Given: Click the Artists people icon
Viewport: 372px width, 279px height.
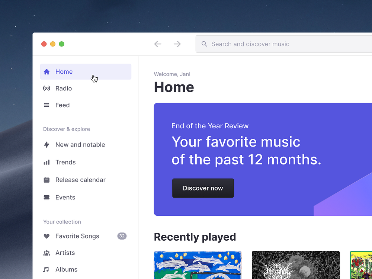Looking at the screenshot, I should (46, 253).
